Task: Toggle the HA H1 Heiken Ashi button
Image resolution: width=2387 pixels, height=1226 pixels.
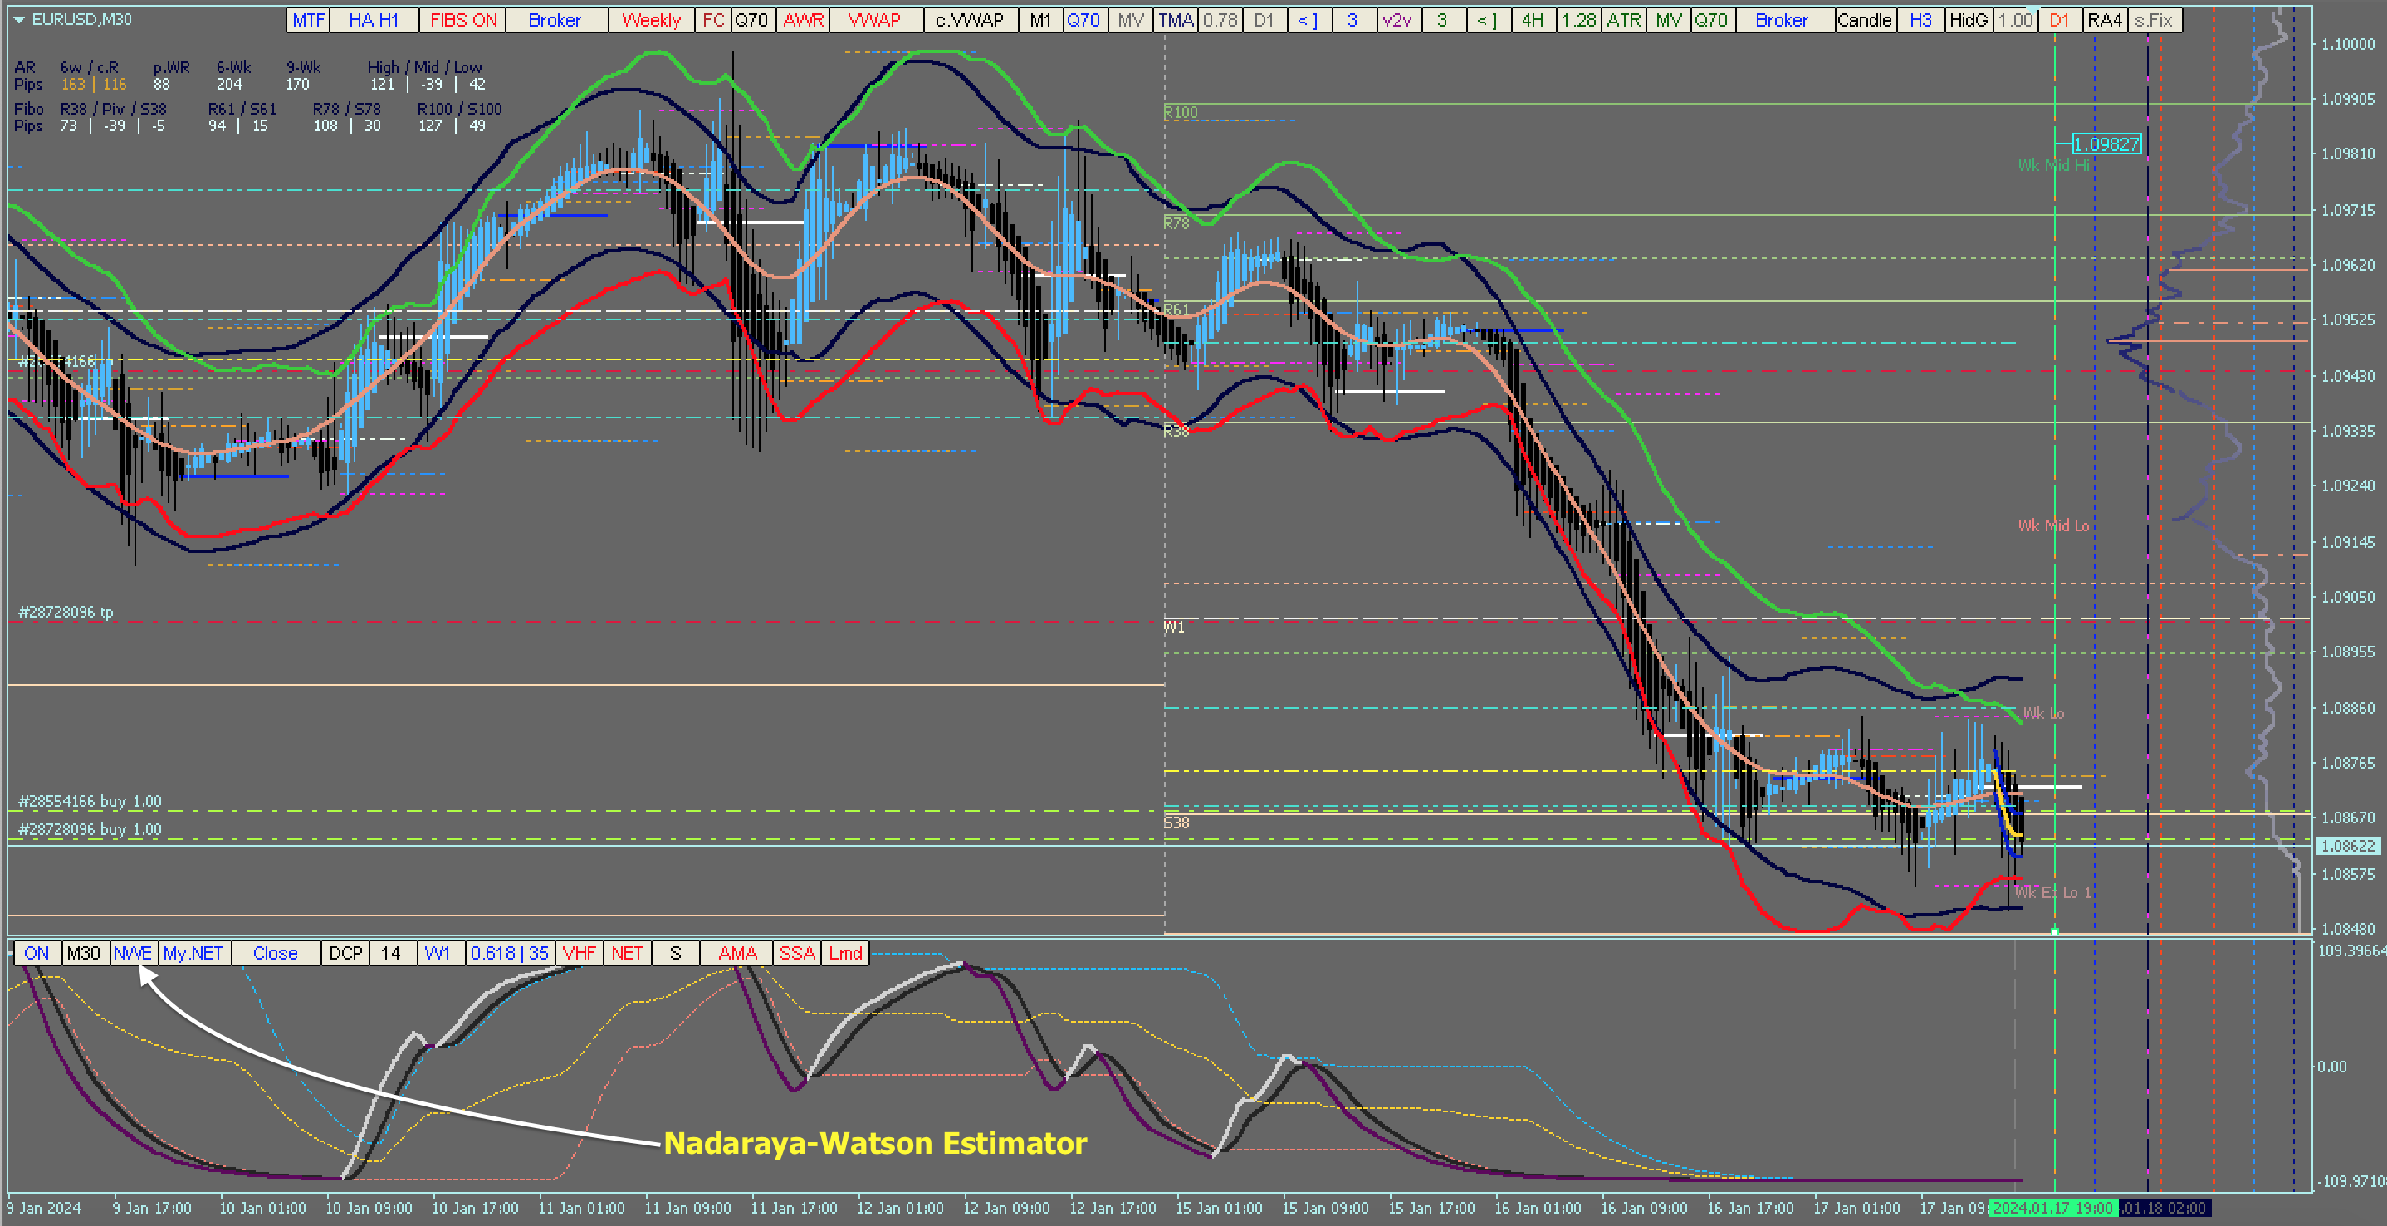Action: pos(374,21)
